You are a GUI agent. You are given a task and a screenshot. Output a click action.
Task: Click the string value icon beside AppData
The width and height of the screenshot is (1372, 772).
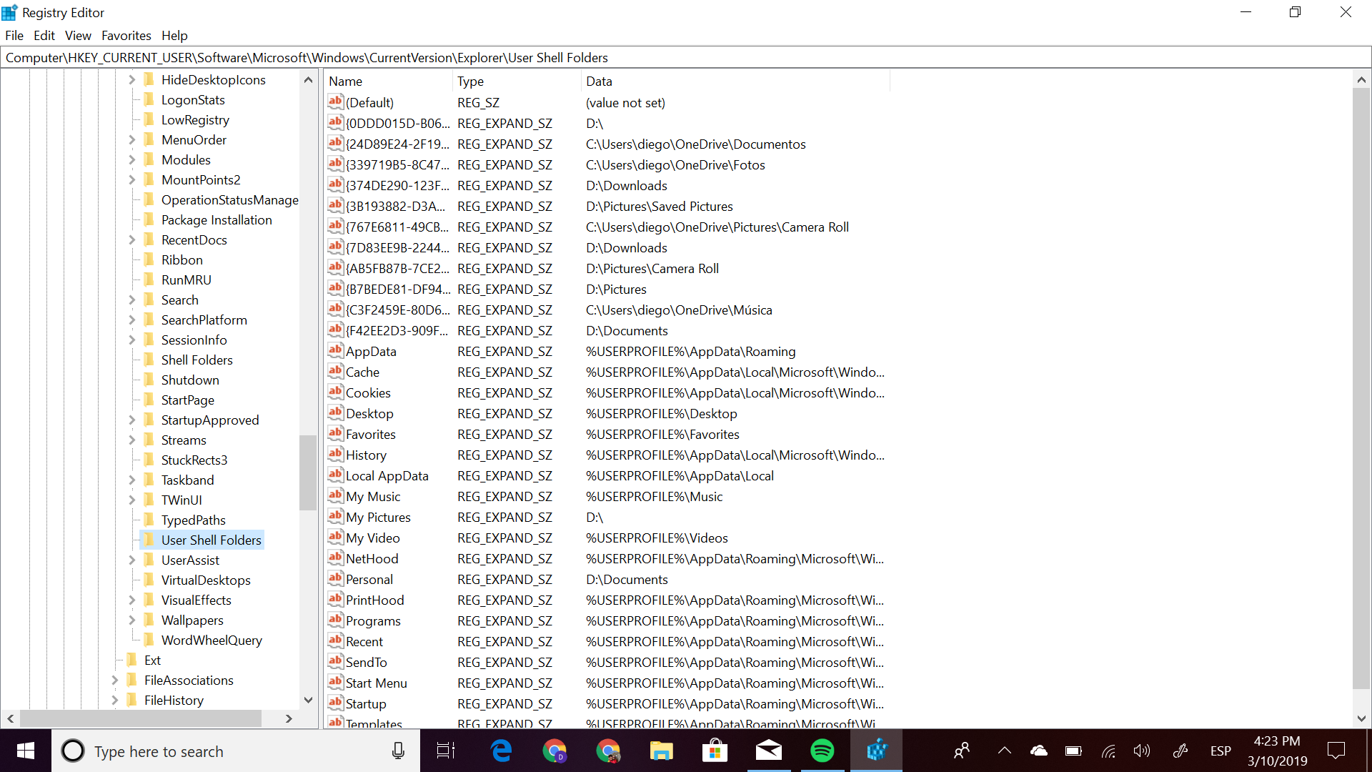335,350
